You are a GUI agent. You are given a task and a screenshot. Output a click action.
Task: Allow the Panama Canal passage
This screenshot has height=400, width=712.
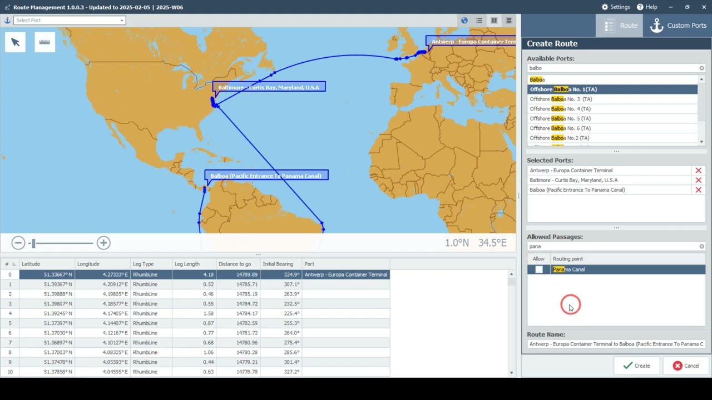point(538,269)
